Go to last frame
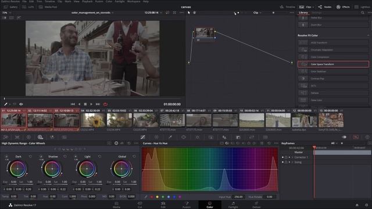 [98, 105]
